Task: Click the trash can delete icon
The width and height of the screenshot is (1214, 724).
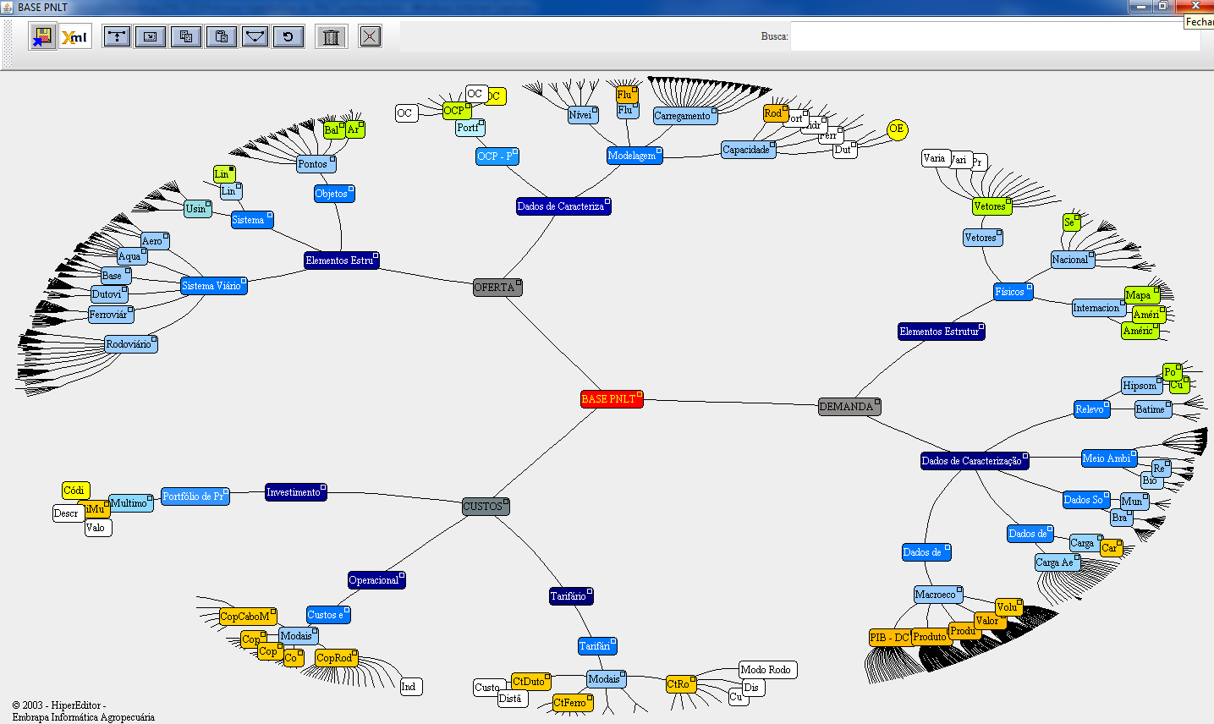Action: point(332,36)
